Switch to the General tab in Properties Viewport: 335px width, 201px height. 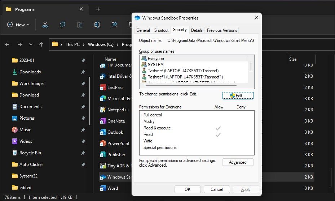143,30
